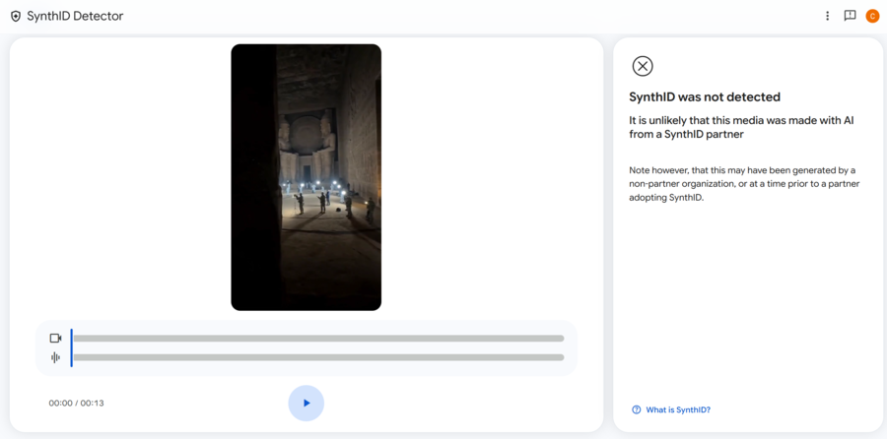Open the orange account avatar
The width and height of the screenshot is (887, 439).
click(x=872, y=16)
